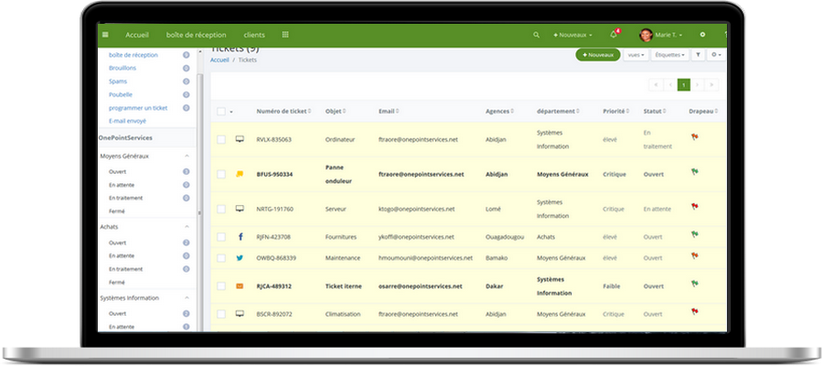Image resolution: width=823 pixels, height=366 pixels.
Task: Select Spams in the sidebar
Action: pos(118,81)
